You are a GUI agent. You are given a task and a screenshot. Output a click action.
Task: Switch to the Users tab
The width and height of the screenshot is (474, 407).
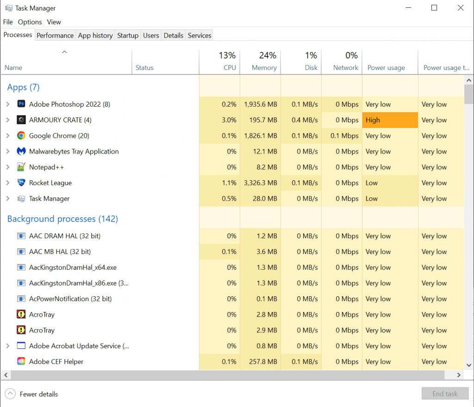(x=151, y=35)
